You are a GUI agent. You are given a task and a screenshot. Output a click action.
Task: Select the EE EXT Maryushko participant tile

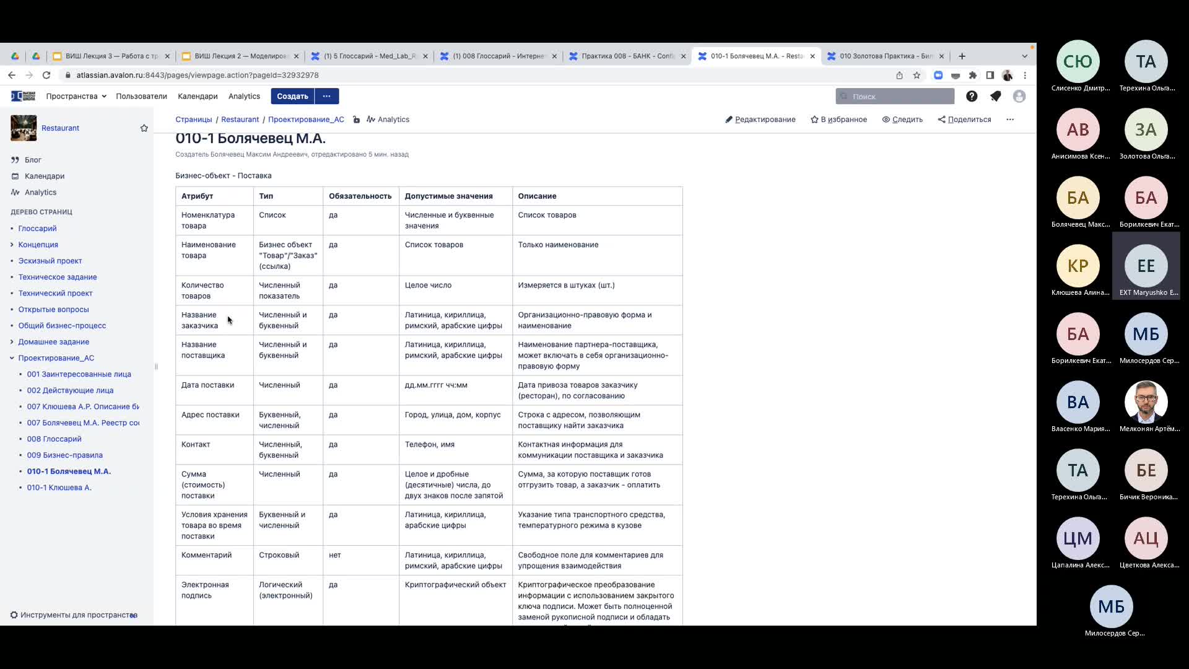coord(1146,266)
